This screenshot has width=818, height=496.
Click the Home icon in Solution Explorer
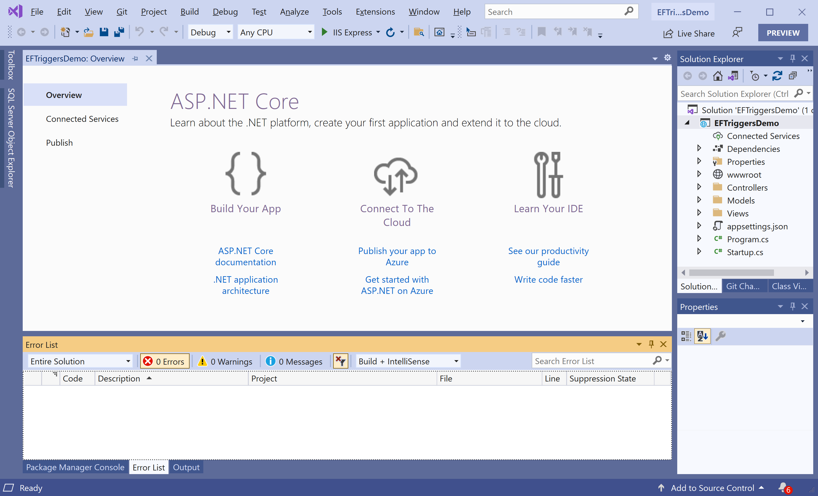click(717, 76)
